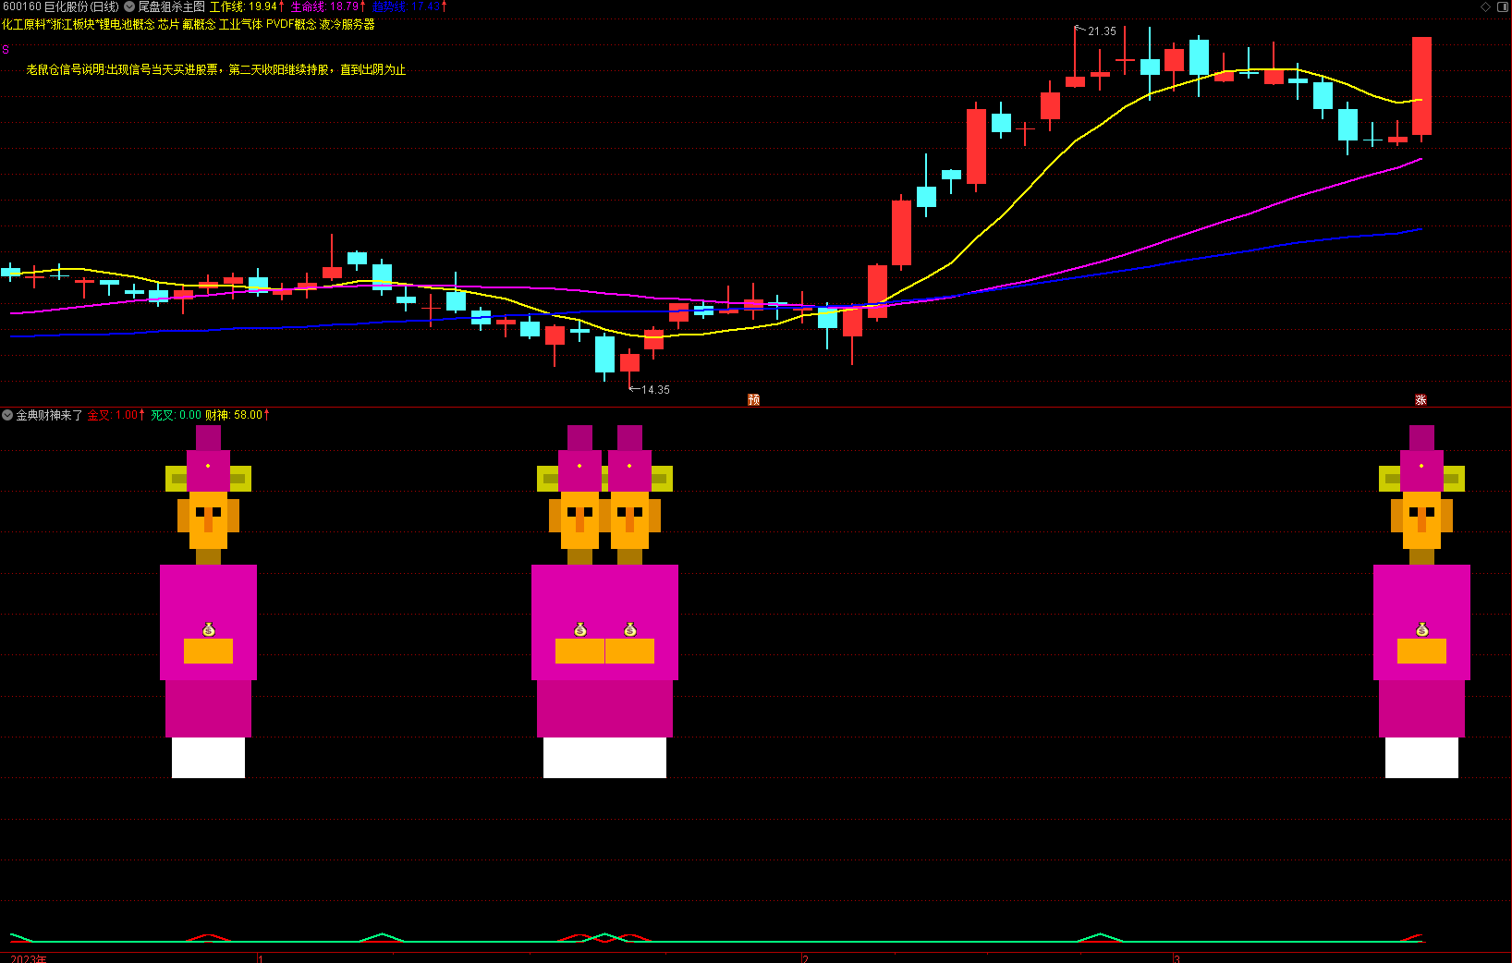Click the 2023年 label on time axis
The image size is (1512, 963).
click(29, 958)
